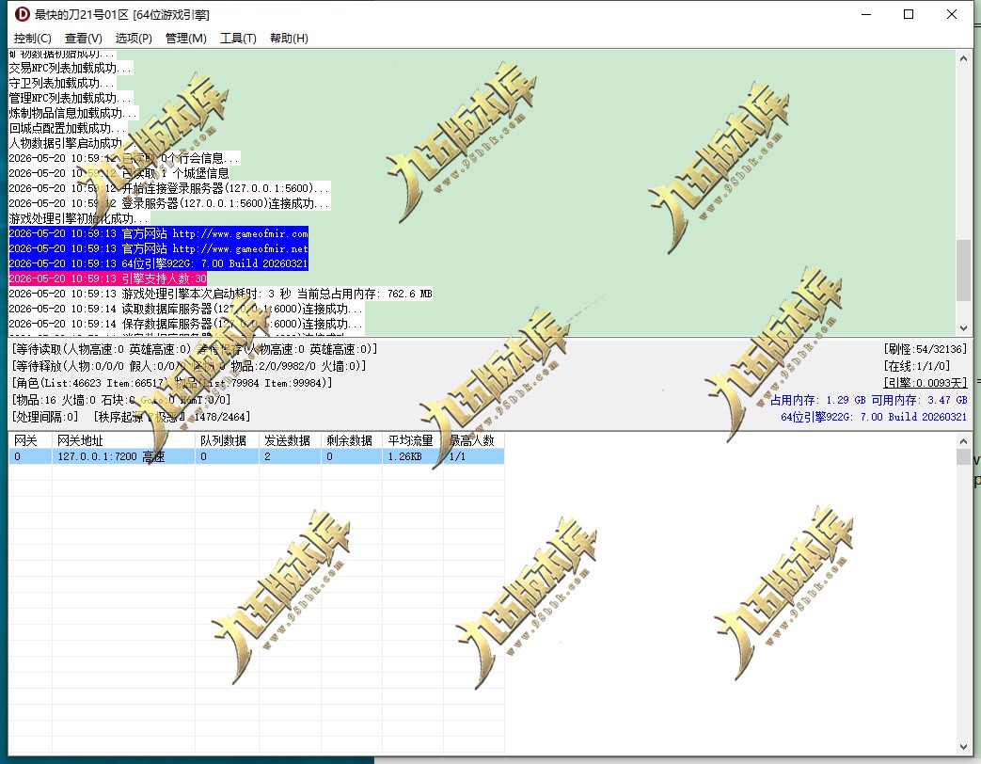Click status text 处理间隔:0
This screenshot has height=764, width=981.
(x=45, y=417)
